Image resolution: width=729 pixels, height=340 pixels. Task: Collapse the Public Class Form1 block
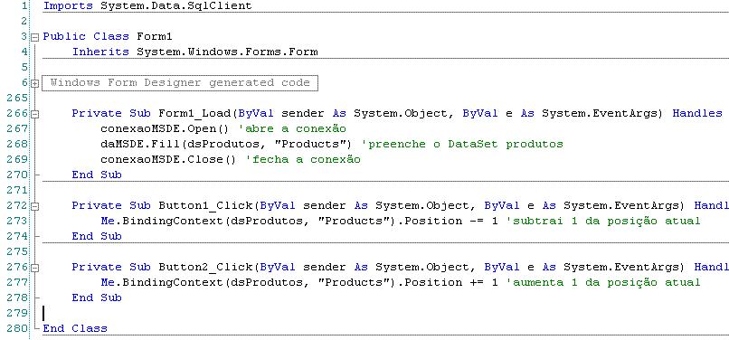point(34,37)
